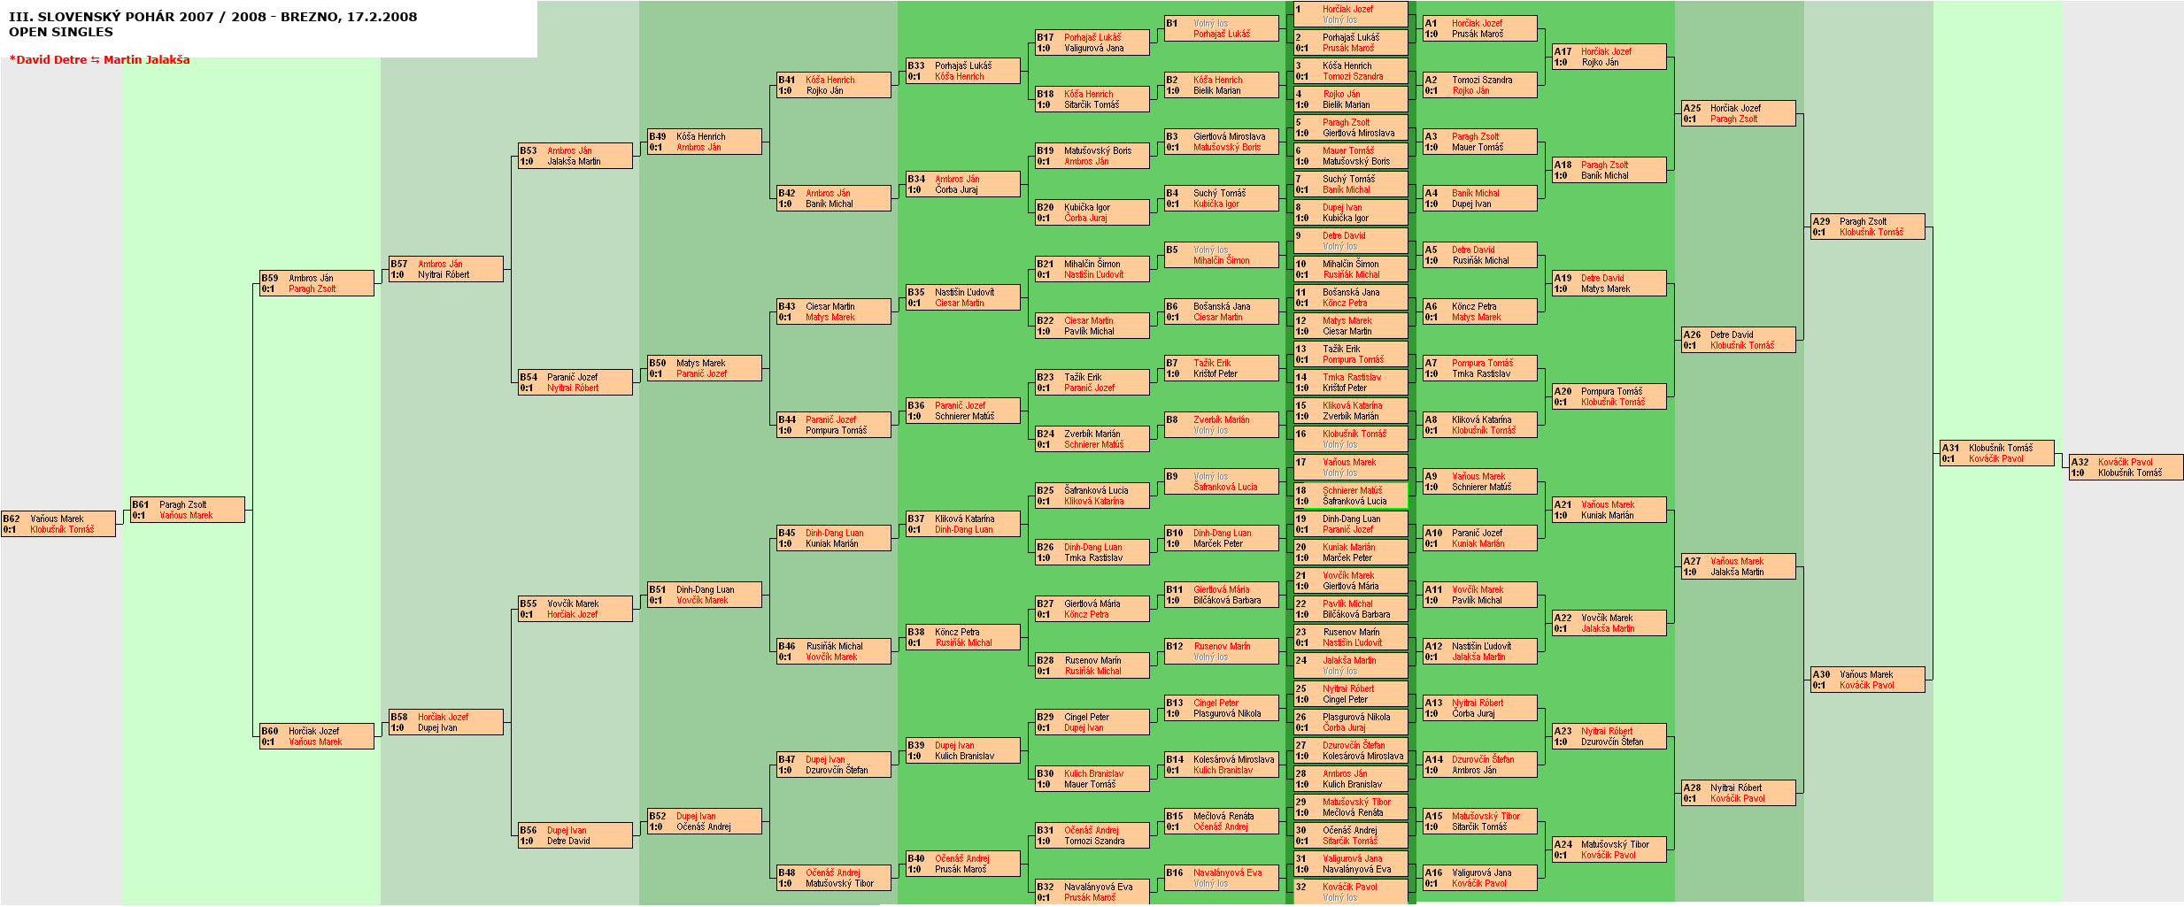Open match A30 Vaňous vs Kováčik
The width and height of the screenshot is (2184, 907).
1867,680
